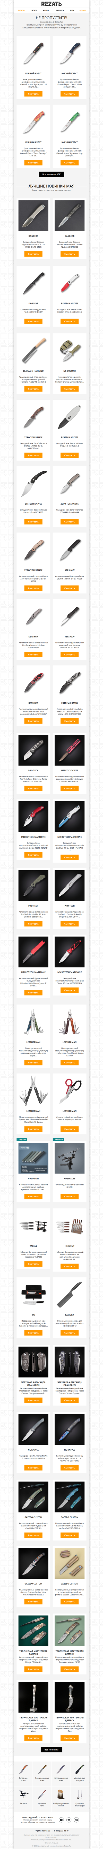Click 'Смотреть' button under Extrema Ratio knife
This screenshot has width=103, height=1849.
(x=69, y=721)
